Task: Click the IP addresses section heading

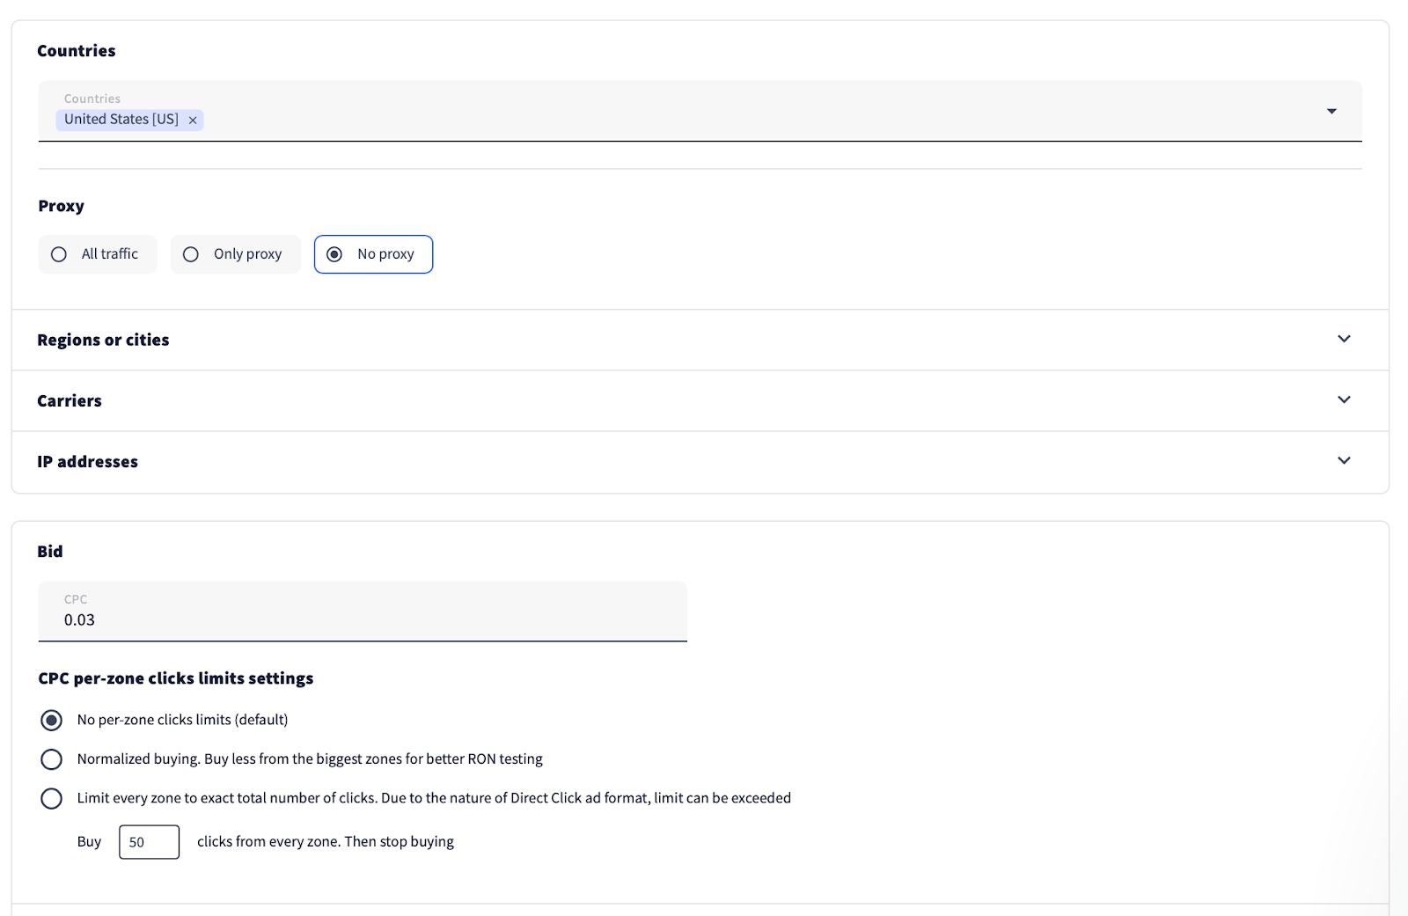Action: [x=87, y=461]
